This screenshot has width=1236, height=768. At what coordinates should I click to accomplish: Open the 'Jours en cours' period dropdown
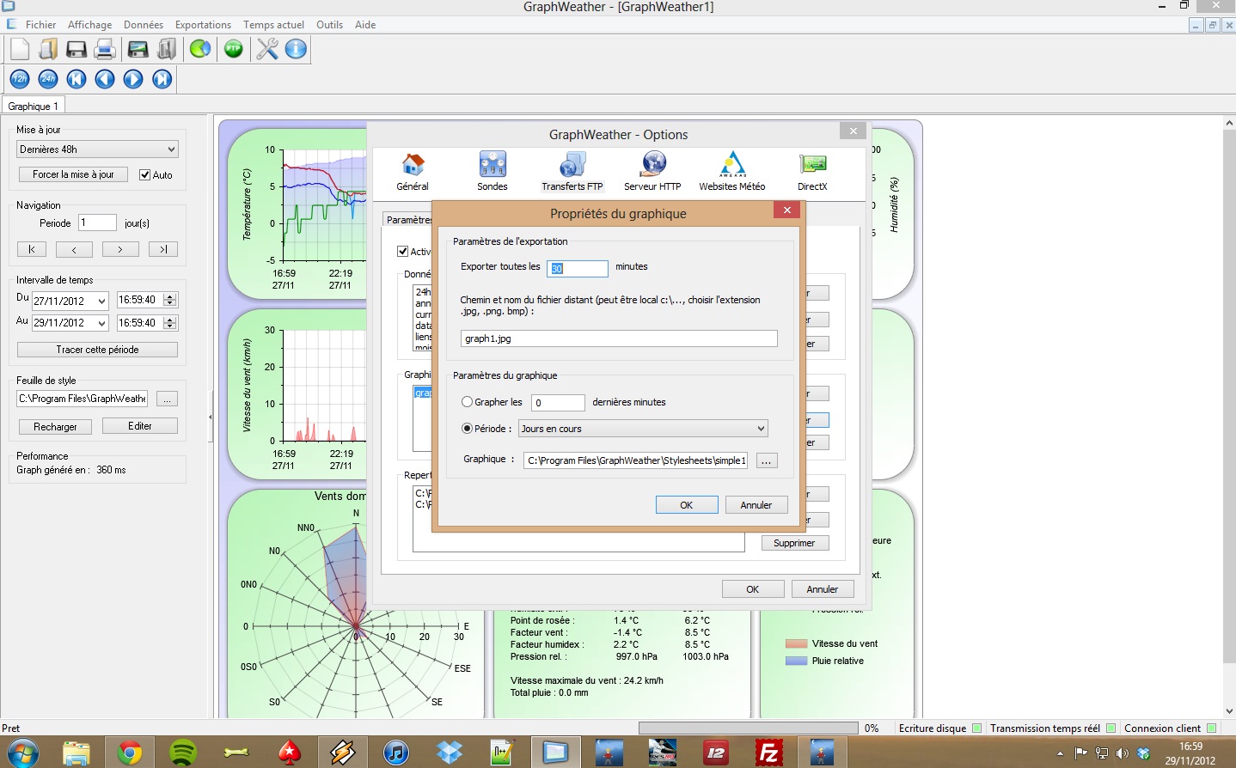643,429
